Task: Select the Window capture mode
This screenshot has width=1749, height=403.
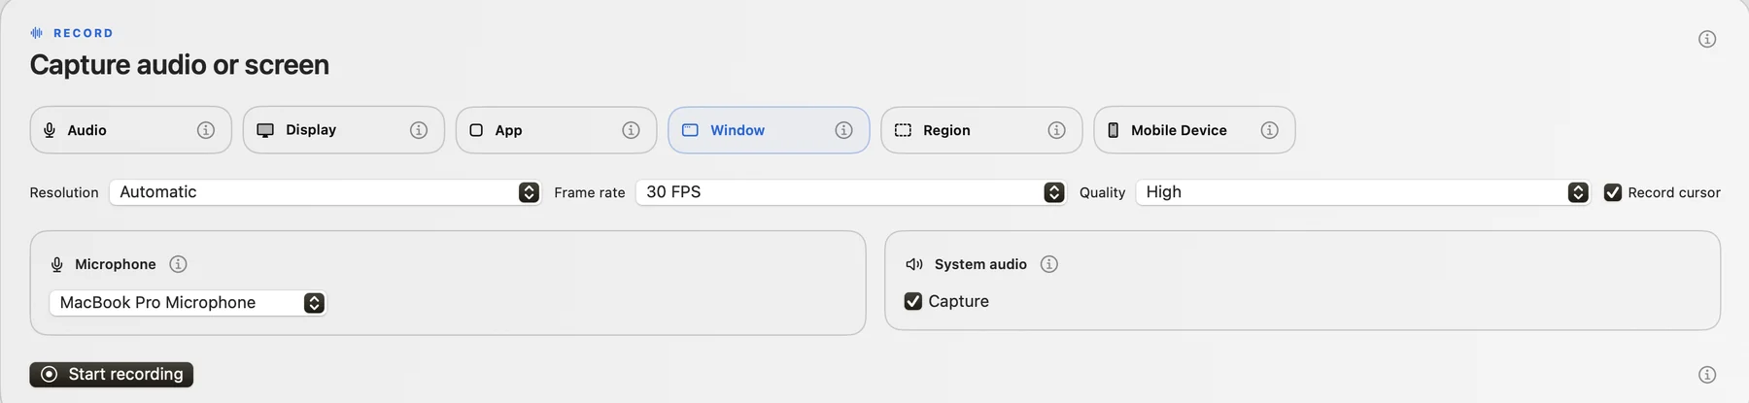Action: [769, 130]
